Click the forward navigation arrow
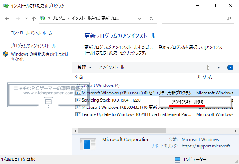The height and width of the screenshot is (164, 239). coord(18,18)
